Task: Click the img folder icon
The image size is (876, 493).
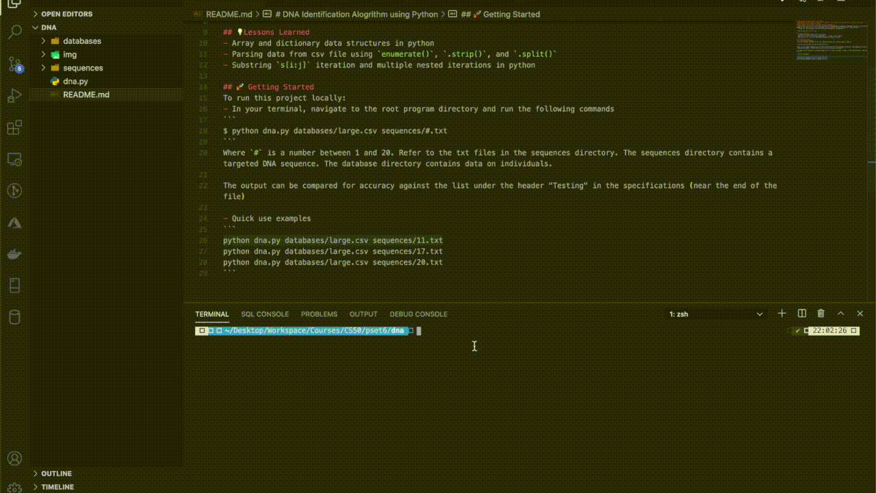Action: (55, 55)
